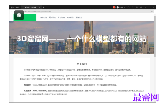This screenshot has width=164, height=106.
Task: Open 常见问题 navigation item
Action: (61, 18)
